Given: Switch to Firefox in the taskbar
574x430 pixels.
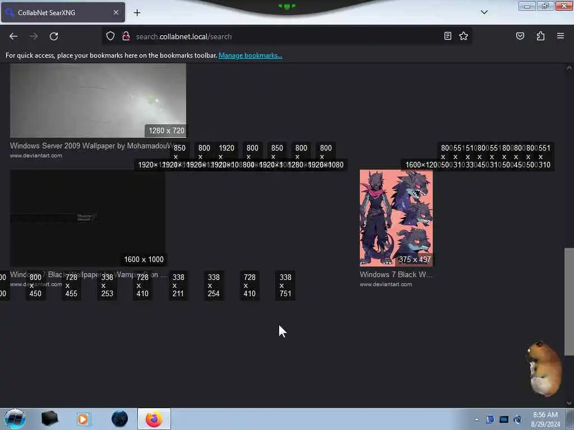Looking at the screenshot, I should (154, 419).
